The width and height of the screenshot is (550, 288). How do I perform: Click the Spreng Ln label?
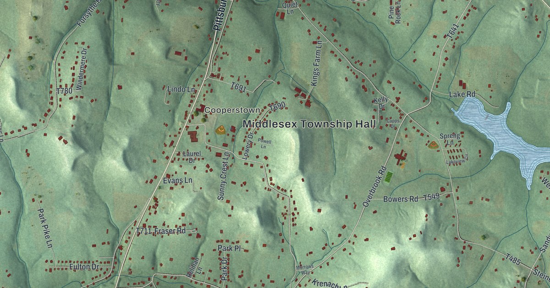pos(450,139)
